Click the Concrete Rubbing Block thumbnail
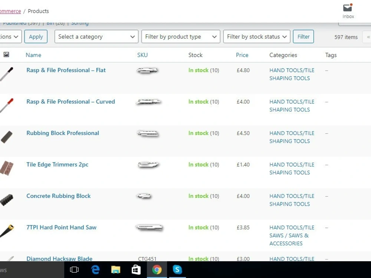 pyautogui.click(x=7, y=200)
